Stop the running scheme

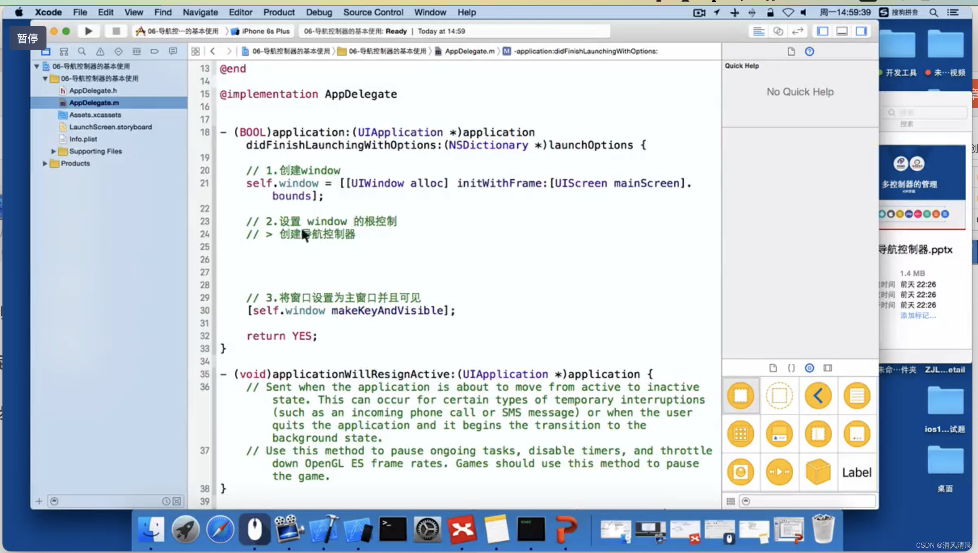pos(116,31)
